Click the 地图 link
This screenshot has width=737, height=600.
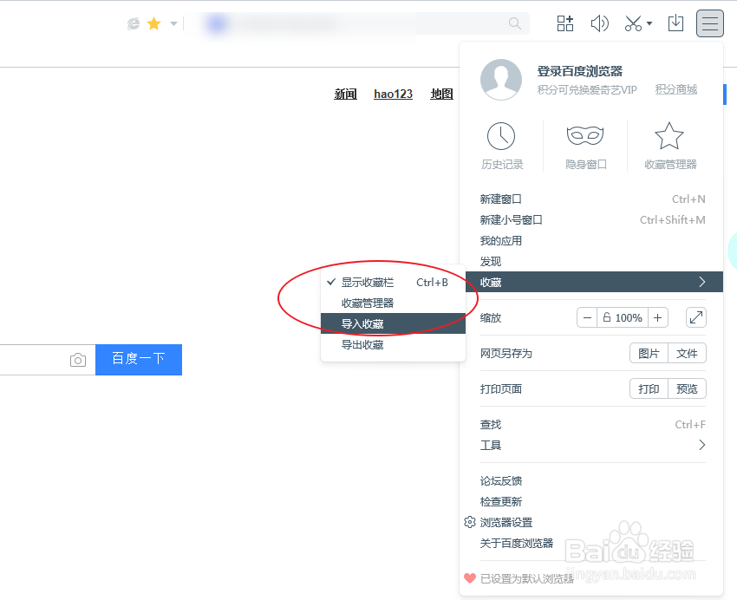point(442,94)
